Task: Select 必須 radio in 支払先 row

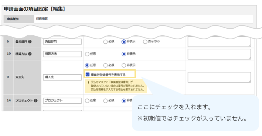Action: [x=105, y=65]
